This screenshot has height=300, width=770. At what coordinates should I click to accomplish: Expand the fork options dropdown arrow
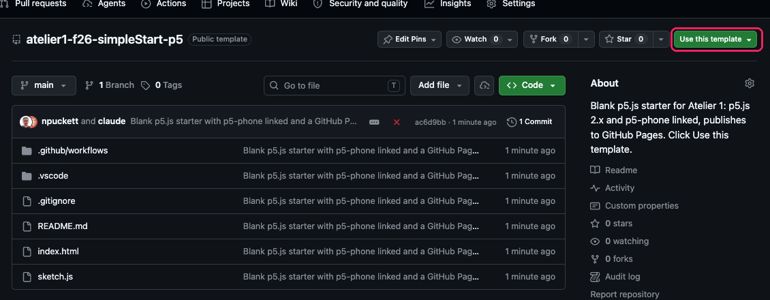(x=586, y=40)
